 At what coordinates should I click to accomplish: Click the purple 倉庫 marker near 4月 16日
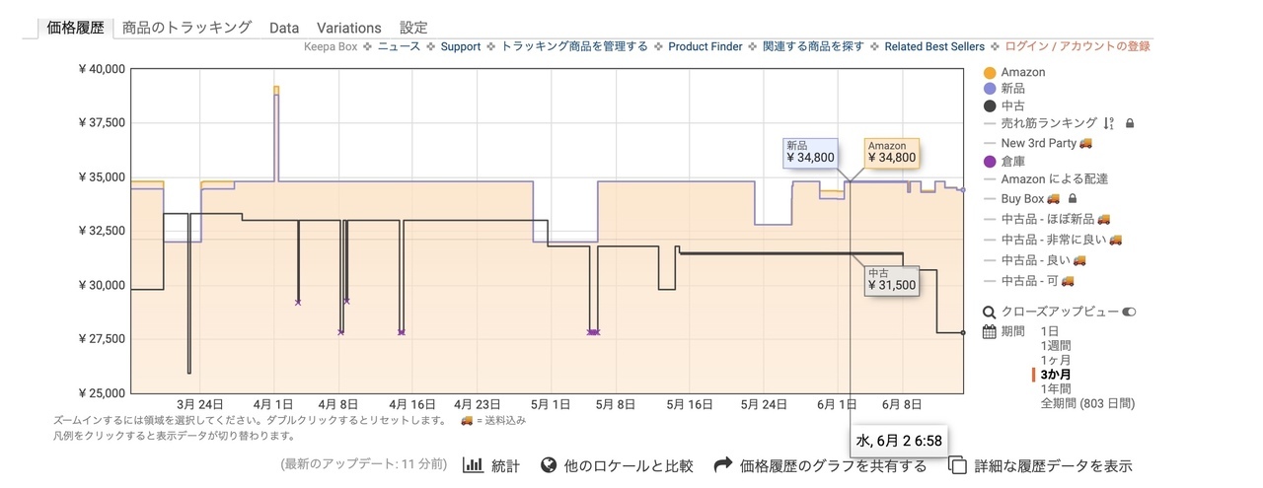click(402, 332)
